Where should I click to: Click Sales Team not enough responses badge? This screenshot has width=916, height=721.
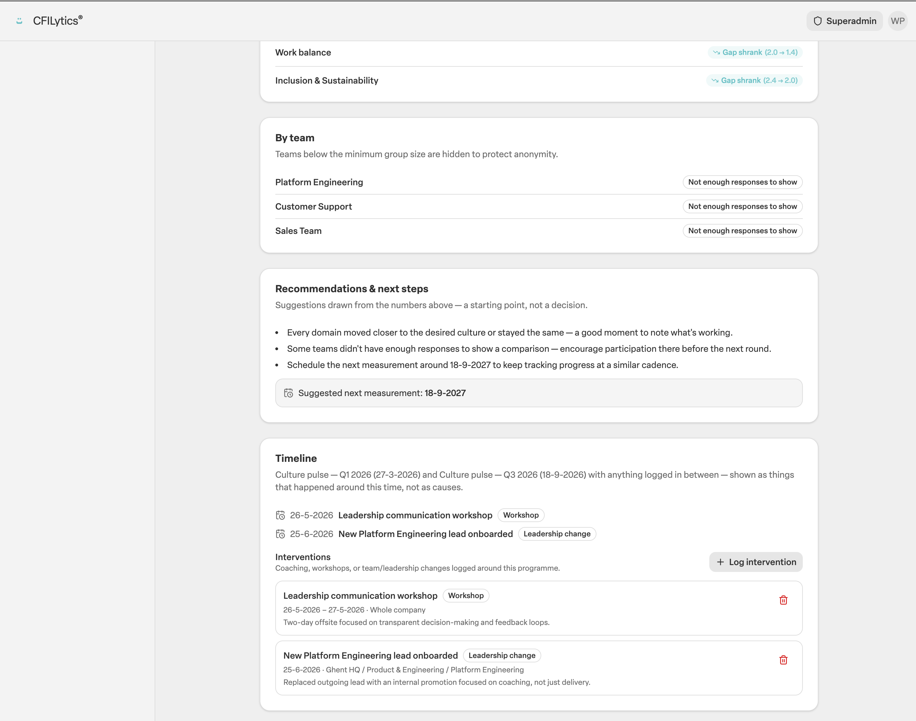pos(743,230)
